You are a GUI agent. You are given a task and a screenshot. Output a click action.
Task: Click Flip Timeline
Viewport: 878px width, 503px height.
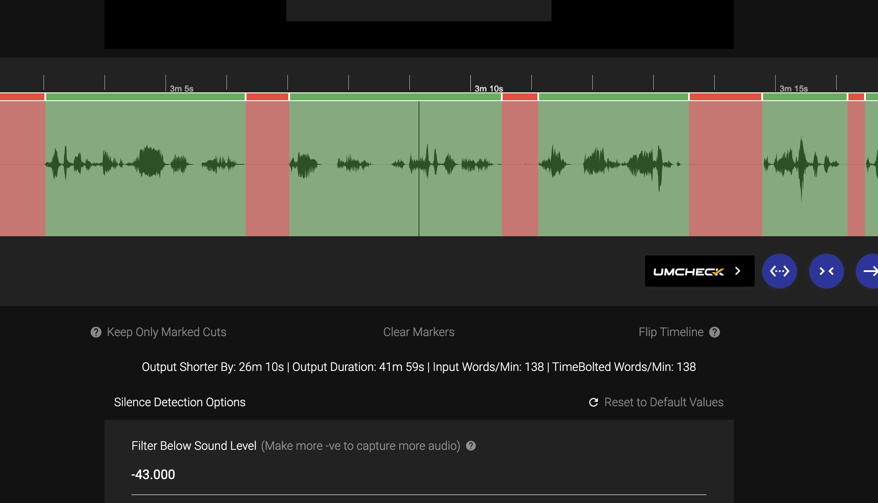[x=671, y=332]
